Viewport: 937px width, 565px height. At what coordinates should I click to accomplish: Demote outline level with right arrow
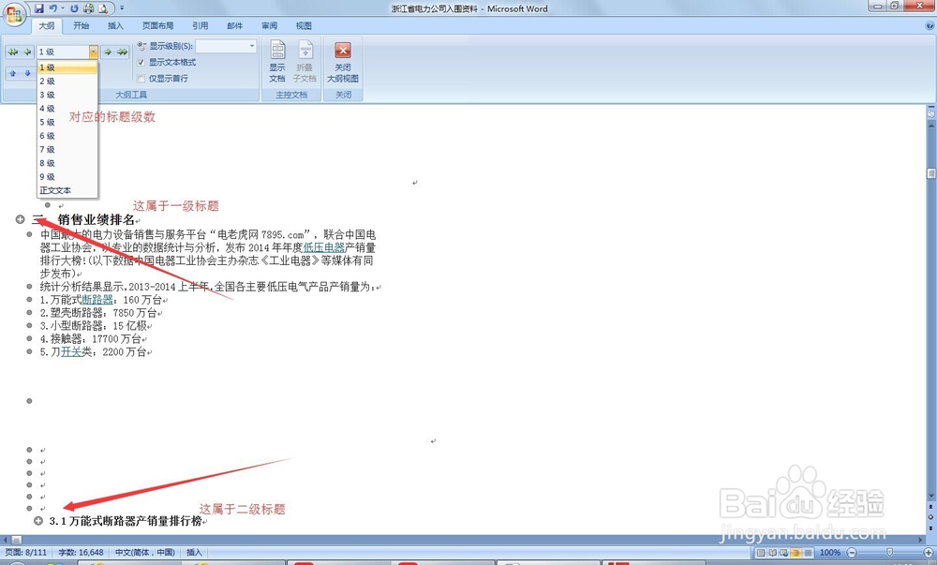[x=108, y=52]
